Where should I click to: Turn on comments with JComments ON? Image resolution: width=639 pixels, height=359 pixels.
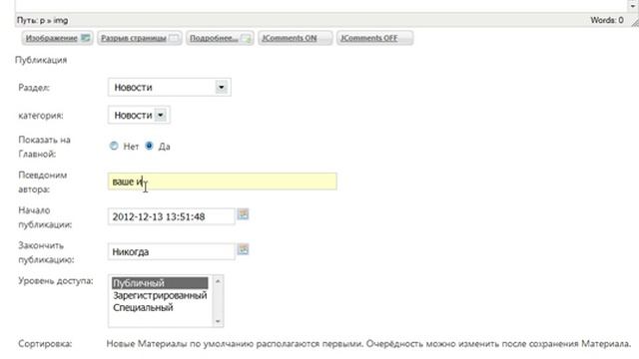click(x=296, y=38)
